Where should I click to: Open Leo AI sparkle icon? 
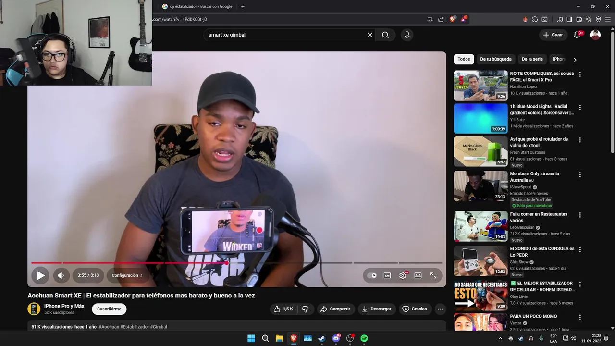coord(589,19)
